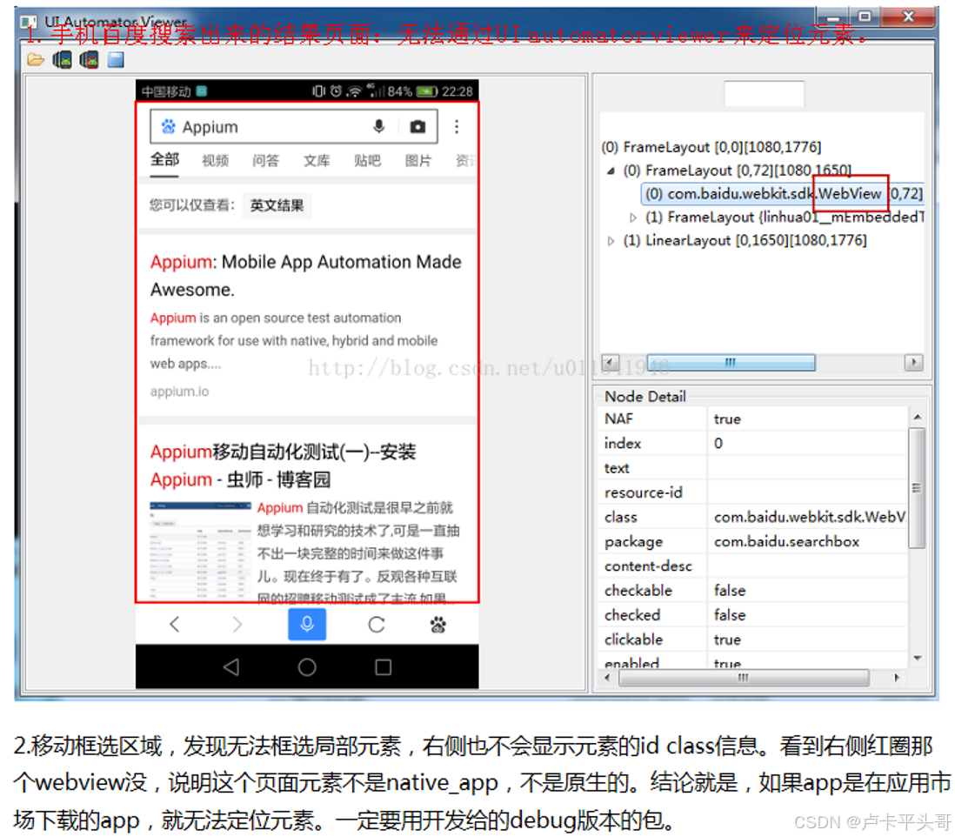
Task: Click Node Detail vertical scrollbar thumb
Action: click(x=917, y=487)
